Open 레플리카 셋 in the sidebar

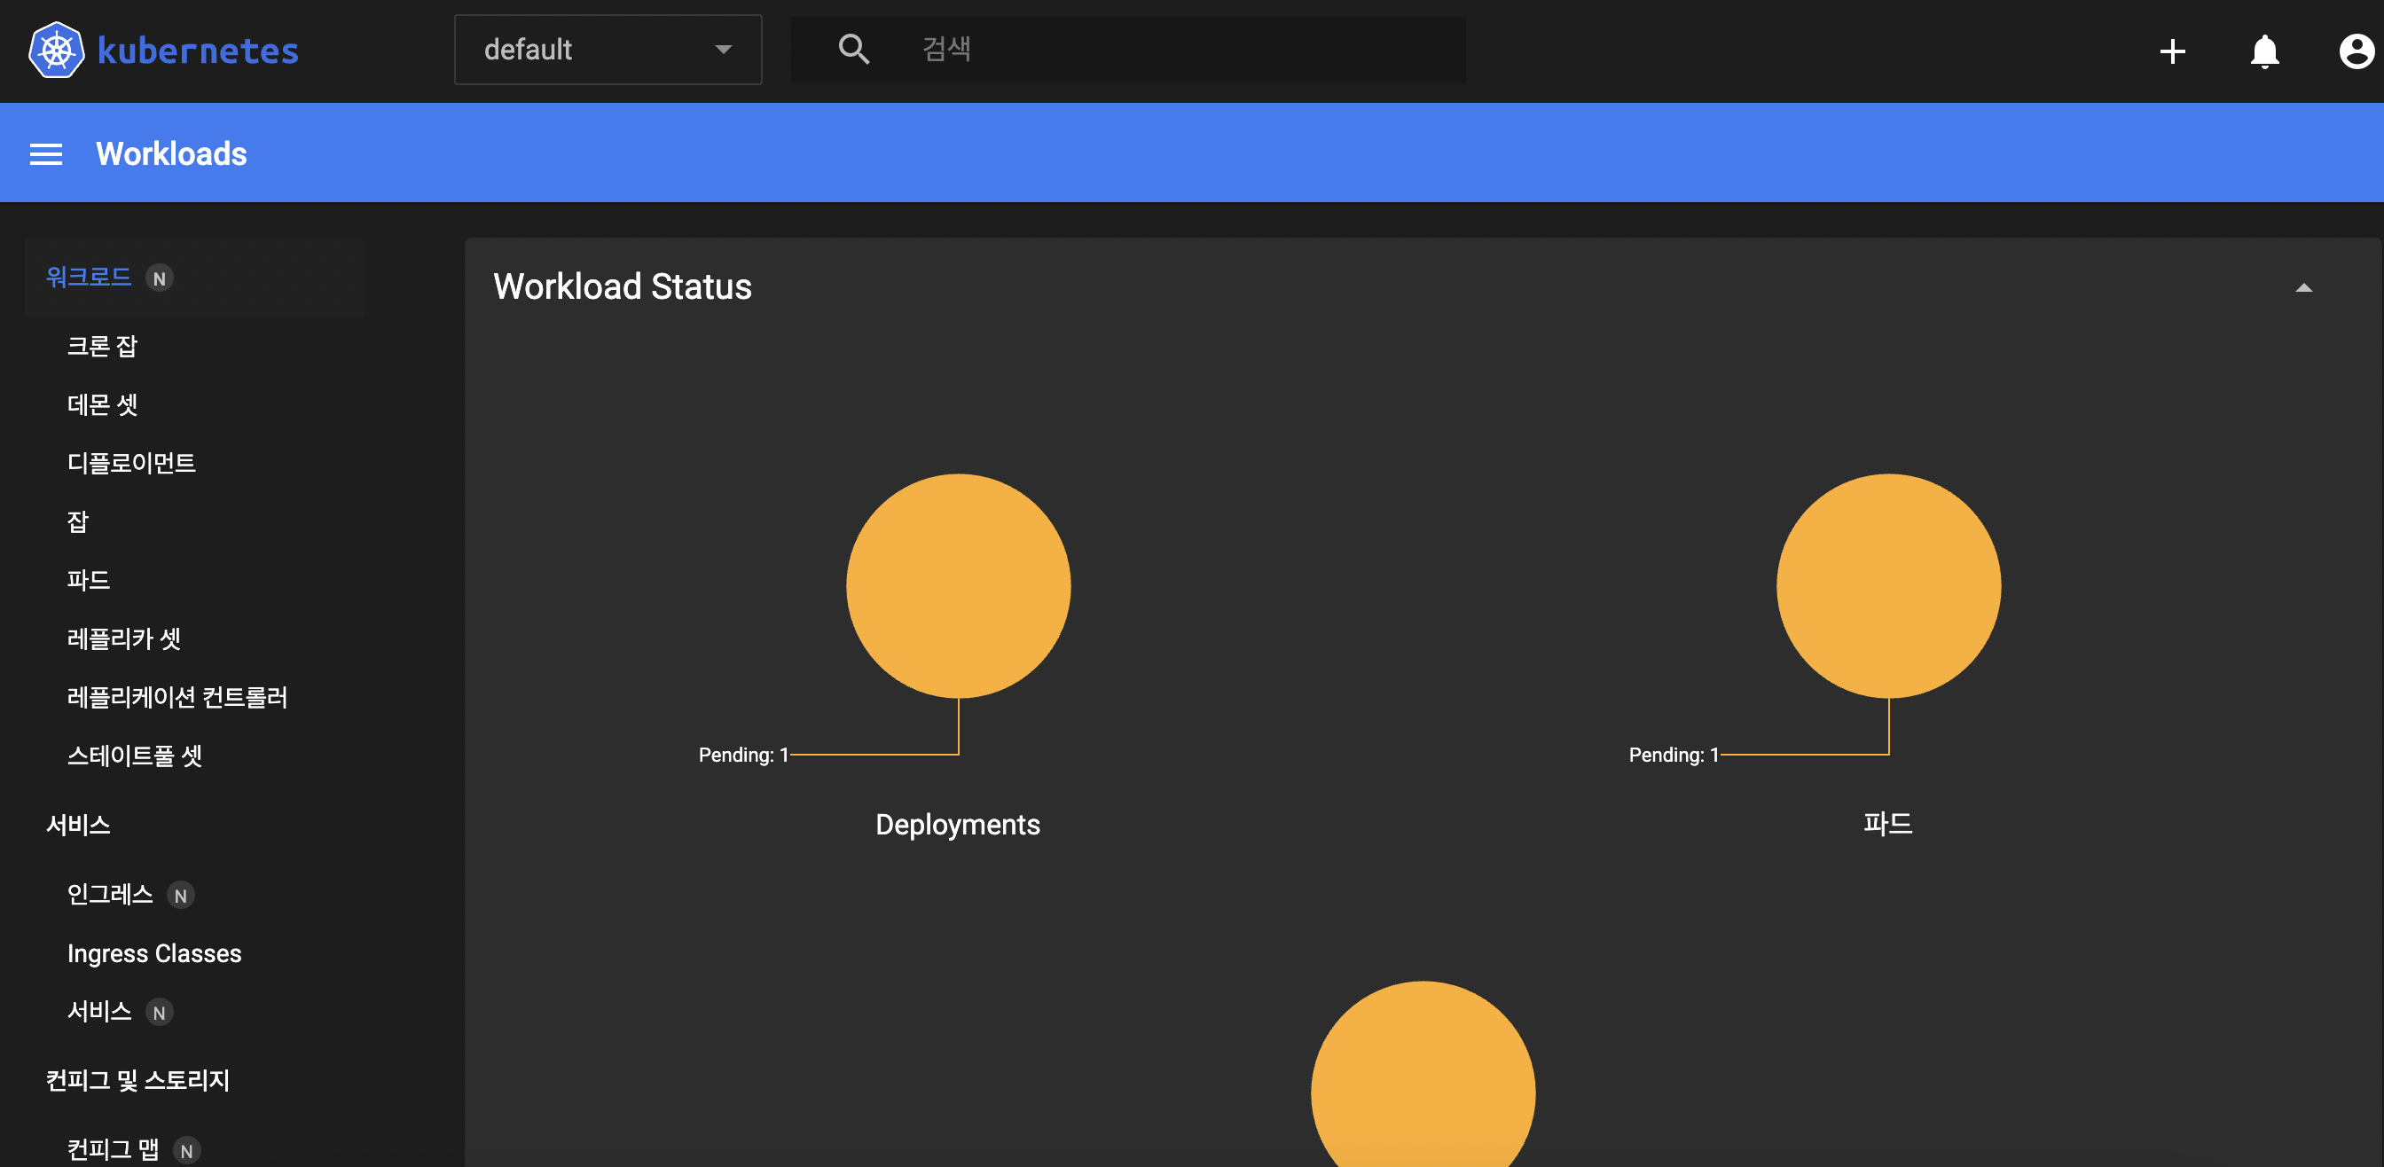tap(124, 638)
